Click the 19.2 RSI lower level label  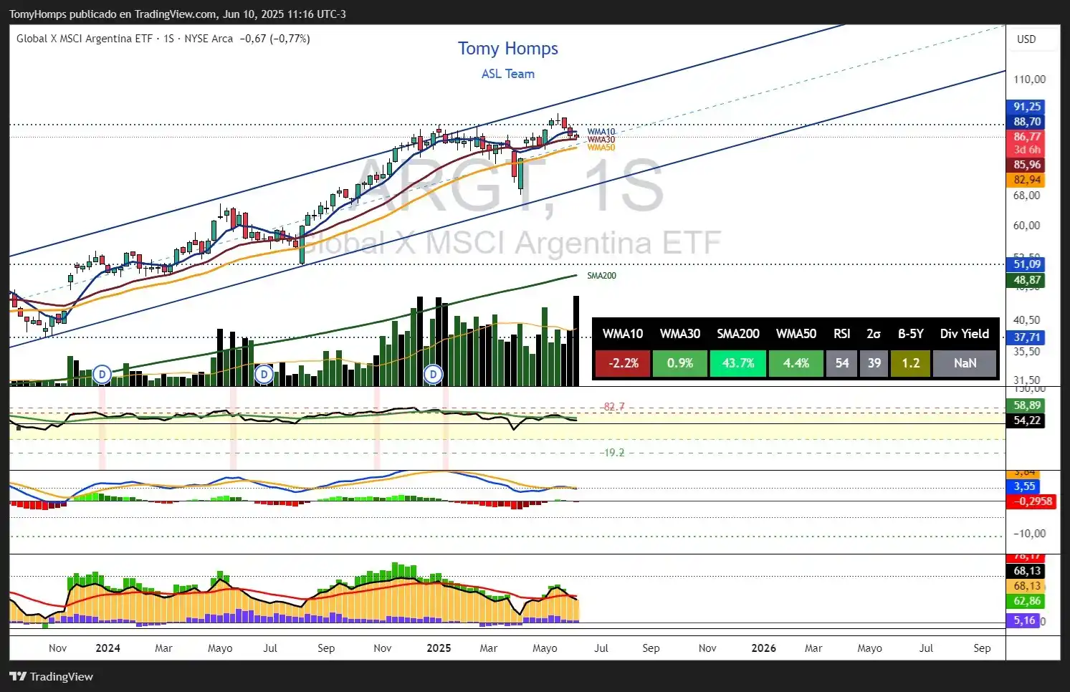click(613, 453)
